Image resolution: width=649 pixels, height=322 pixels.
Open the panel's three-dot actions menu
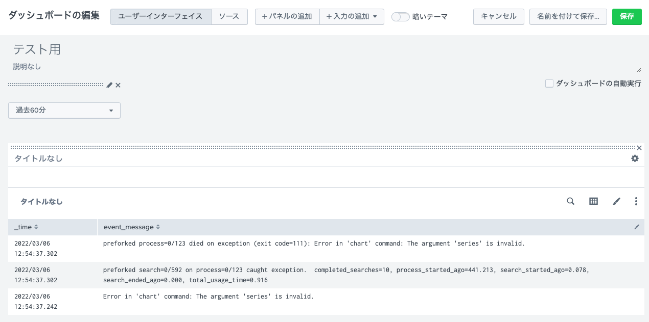[x=636, y=201]
